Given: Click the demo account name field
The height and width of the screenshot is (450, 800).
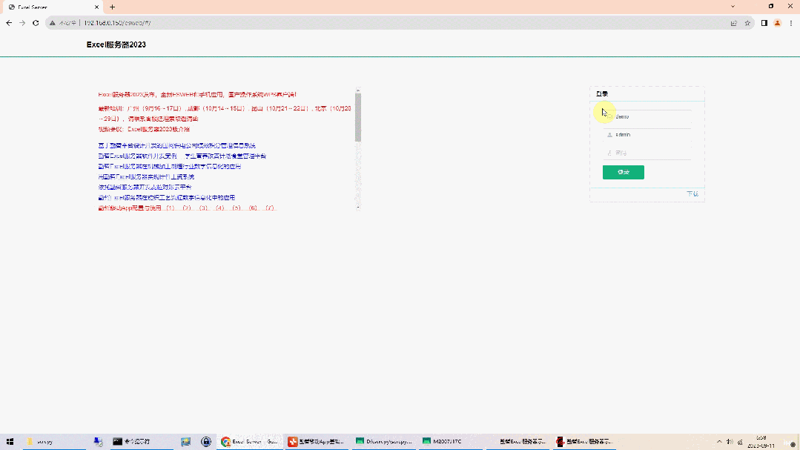Looking at the screenshot, I should coord(647,117).
